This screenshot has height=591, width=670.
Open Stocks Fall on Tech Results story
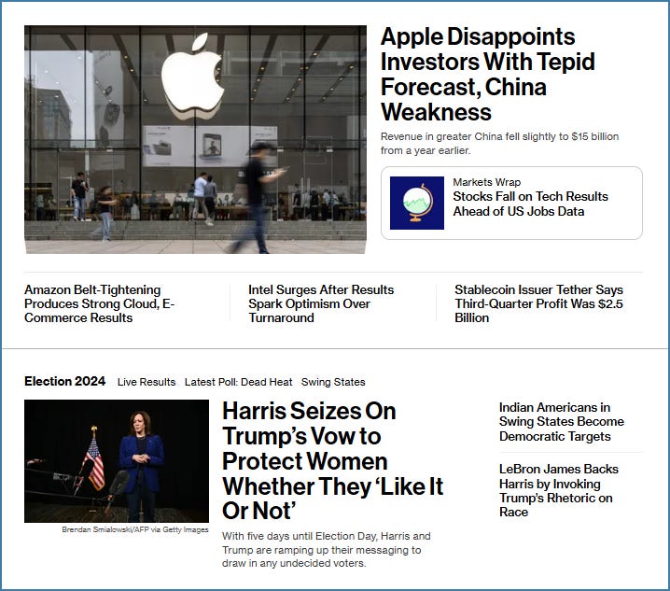tap(530, 204)
